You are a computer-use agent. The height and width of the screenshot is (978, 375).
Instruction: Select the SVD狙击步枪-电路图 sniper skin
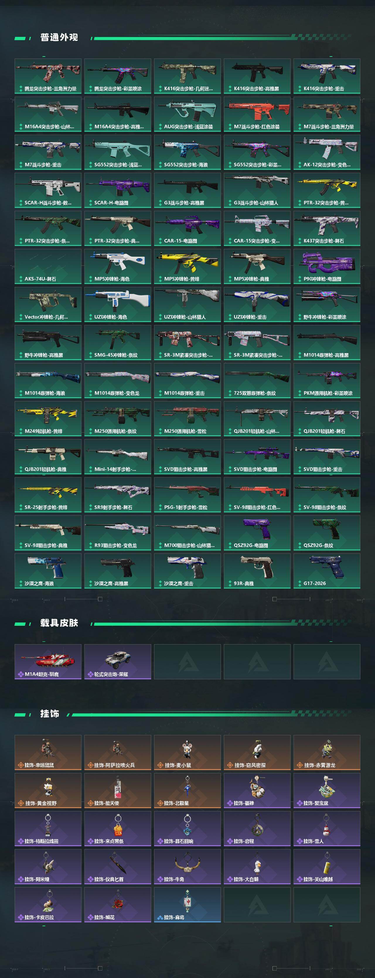257,457
